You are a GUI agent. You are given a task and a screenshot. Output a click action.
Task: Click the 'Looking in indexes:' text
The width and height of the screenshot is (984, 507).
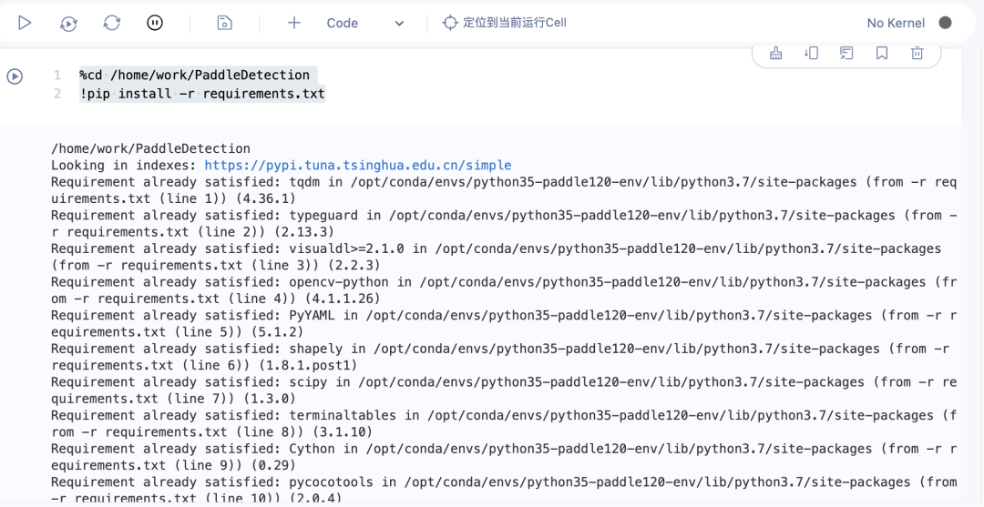click(125, 166)
